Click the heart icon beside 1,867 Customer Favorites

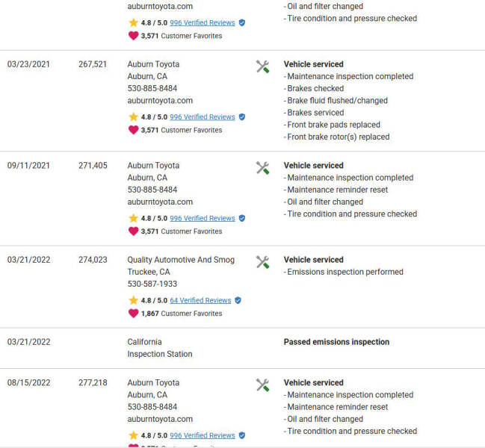pos(133,314)
